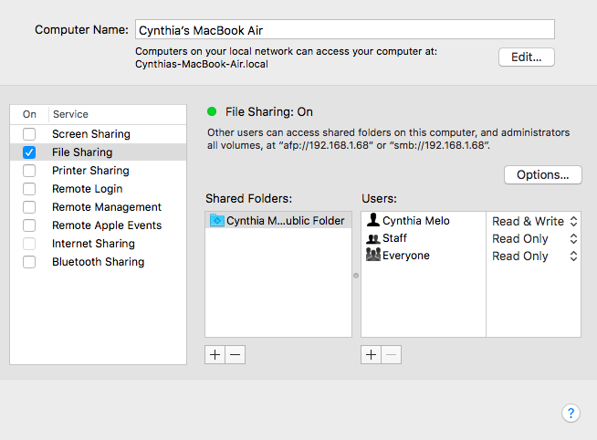
Task: Open the file sharing Options... button
Action: click(542, 174)
